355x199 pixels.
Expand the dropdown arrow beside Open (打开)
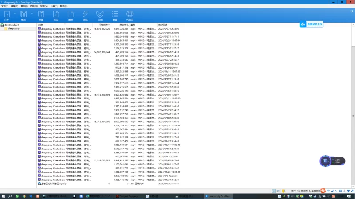click(15, 14)
